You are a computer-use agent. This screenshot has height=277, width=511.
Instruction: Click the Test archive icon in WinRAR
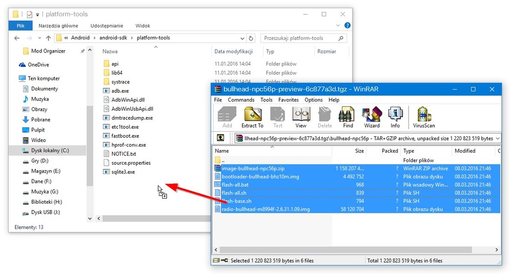click(x=278, y=117)
